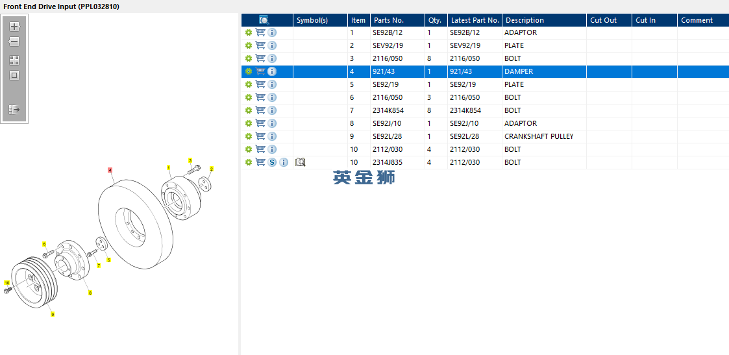
Task: Open info icon for 2314J835 row
Action: point(284,163)
